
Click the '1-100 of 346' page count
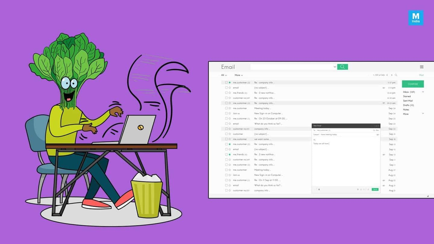point(379,75)
